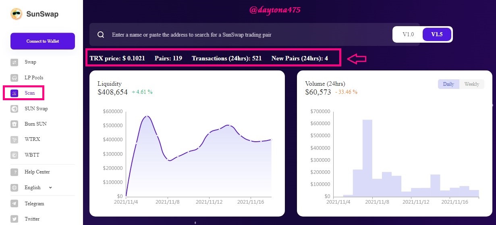Click the Twitter bird icon
This screenshot has height=225, width=496.
coord(14,219)
